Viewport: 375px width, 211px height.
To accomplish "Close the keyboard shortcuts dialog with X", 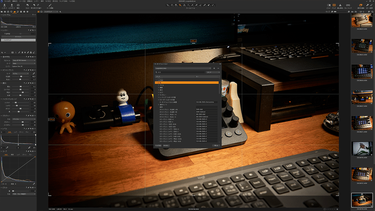I will (x=220, y=64).
